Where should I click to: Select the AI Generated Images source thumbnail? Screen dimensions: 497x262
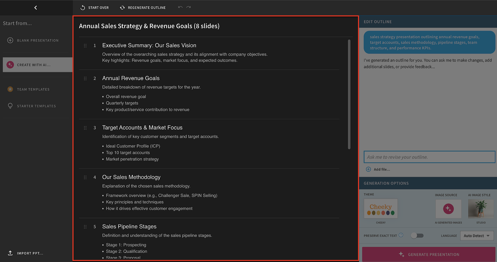[x=448, y=209]
